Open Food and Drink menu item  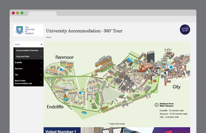pos(22,57)
